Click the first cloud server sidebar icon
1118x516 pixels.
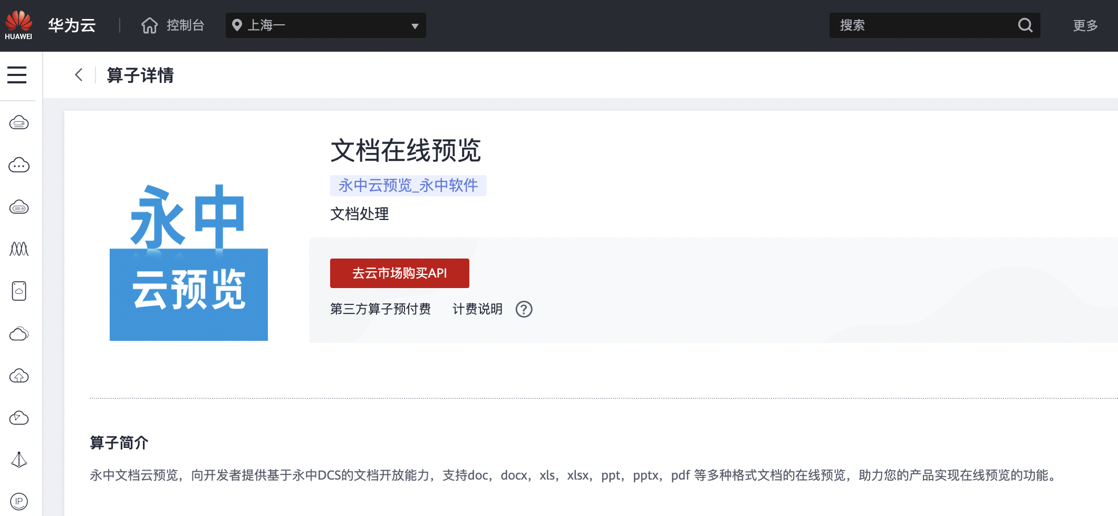click(19, 123)
